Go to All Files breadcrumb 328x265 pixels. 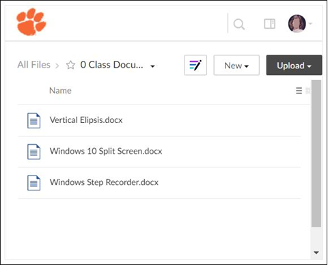pos(34,65)
